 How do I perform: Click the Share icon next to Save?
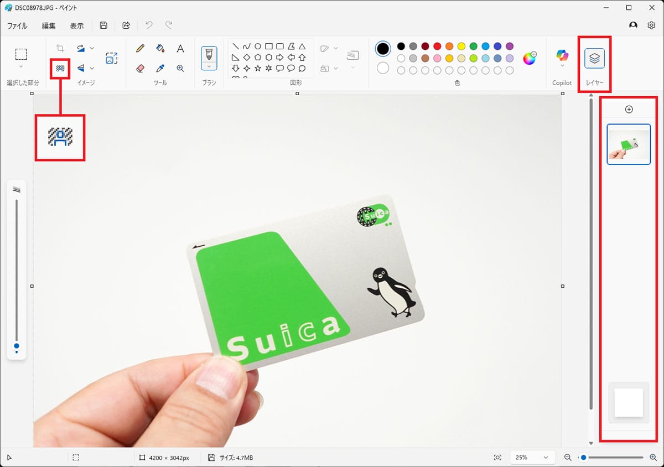coord(126,25)
